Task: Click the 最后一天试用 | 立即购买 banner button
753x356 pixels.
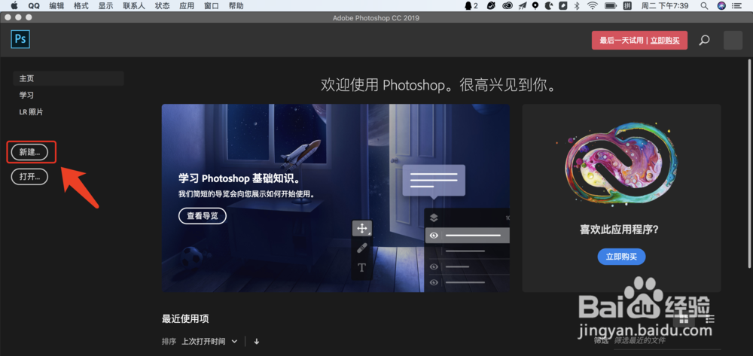Action: 639,41
